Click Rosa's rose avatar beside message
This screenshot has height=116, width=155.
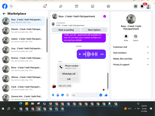click(54, 86)
